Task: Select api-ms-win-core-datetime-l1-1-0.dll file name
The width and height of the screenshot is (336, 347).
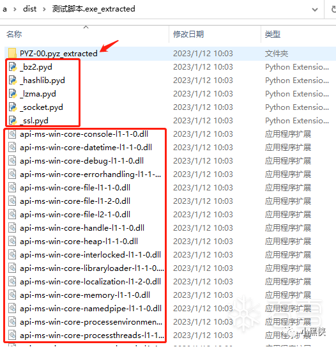Action: (86, 148)
